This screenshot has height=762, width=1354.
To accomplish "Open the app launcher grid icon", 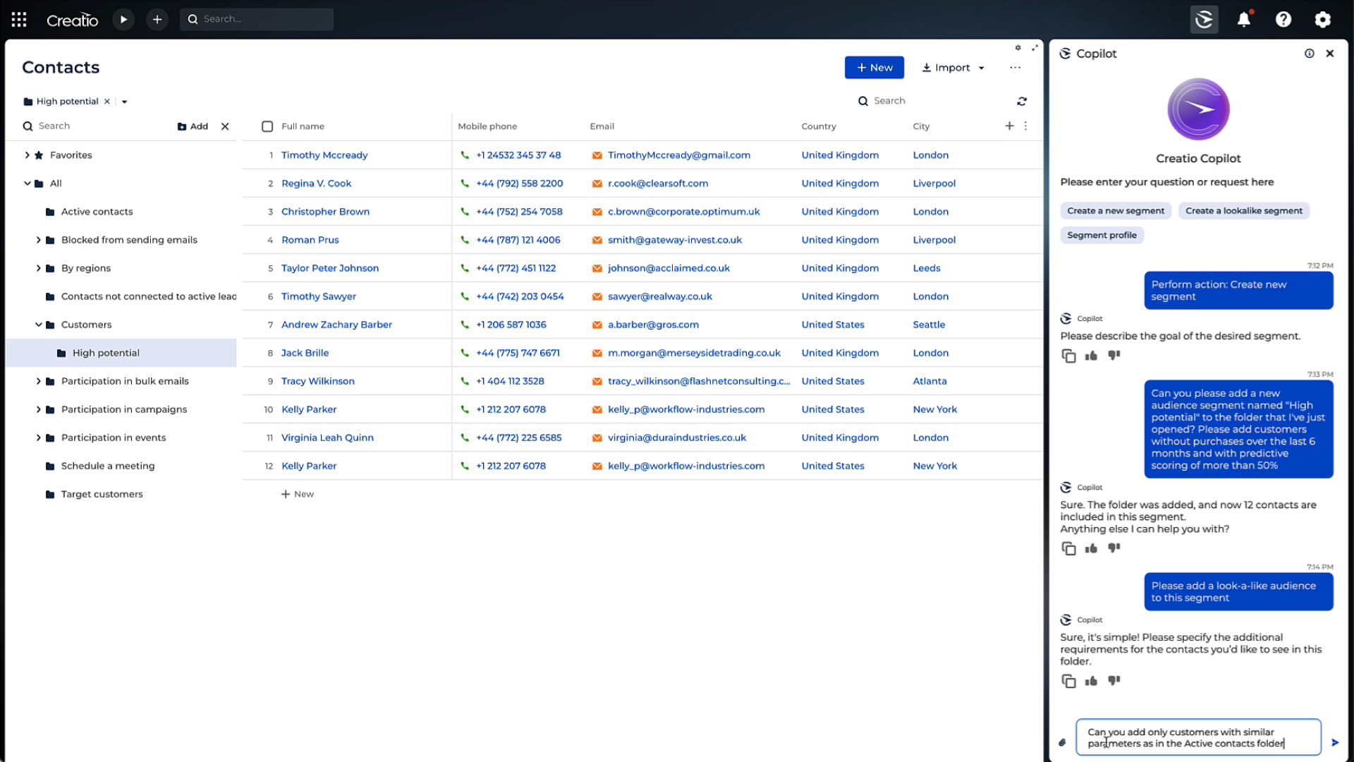I will 19,20.
